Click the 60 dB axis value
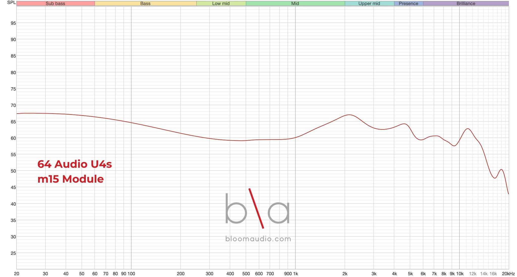 [x=13, y=138]
